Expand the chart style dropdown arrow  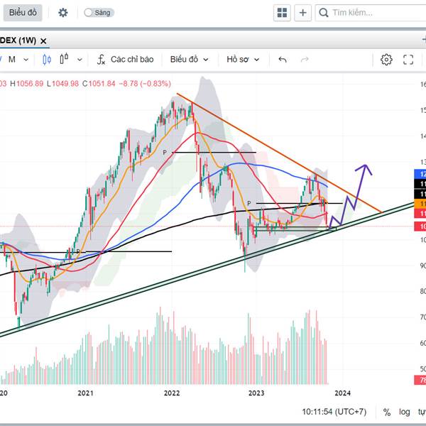pos(80,60)
